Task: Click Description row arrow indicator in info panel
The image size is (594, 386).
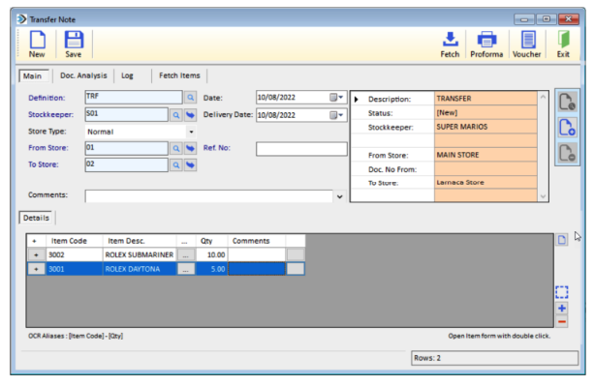Action: tap(356, 99)
